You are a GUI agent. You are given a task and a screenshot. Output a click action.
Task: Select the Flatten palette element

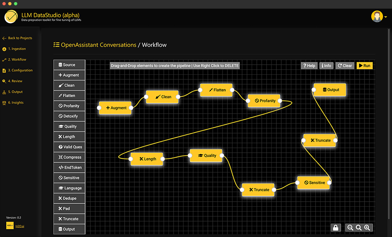click(x=69, y=96)
